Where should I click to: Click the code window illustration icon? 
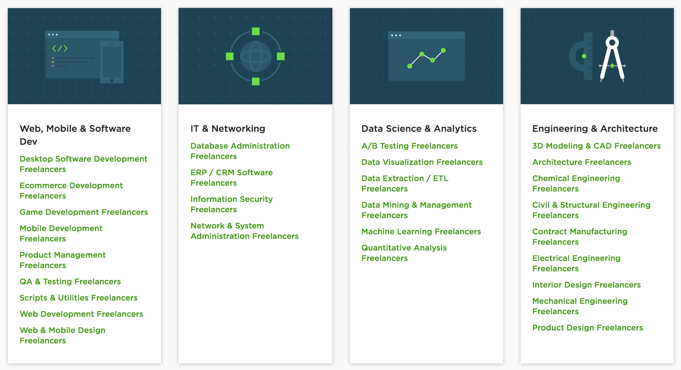[x=84, y=56]
